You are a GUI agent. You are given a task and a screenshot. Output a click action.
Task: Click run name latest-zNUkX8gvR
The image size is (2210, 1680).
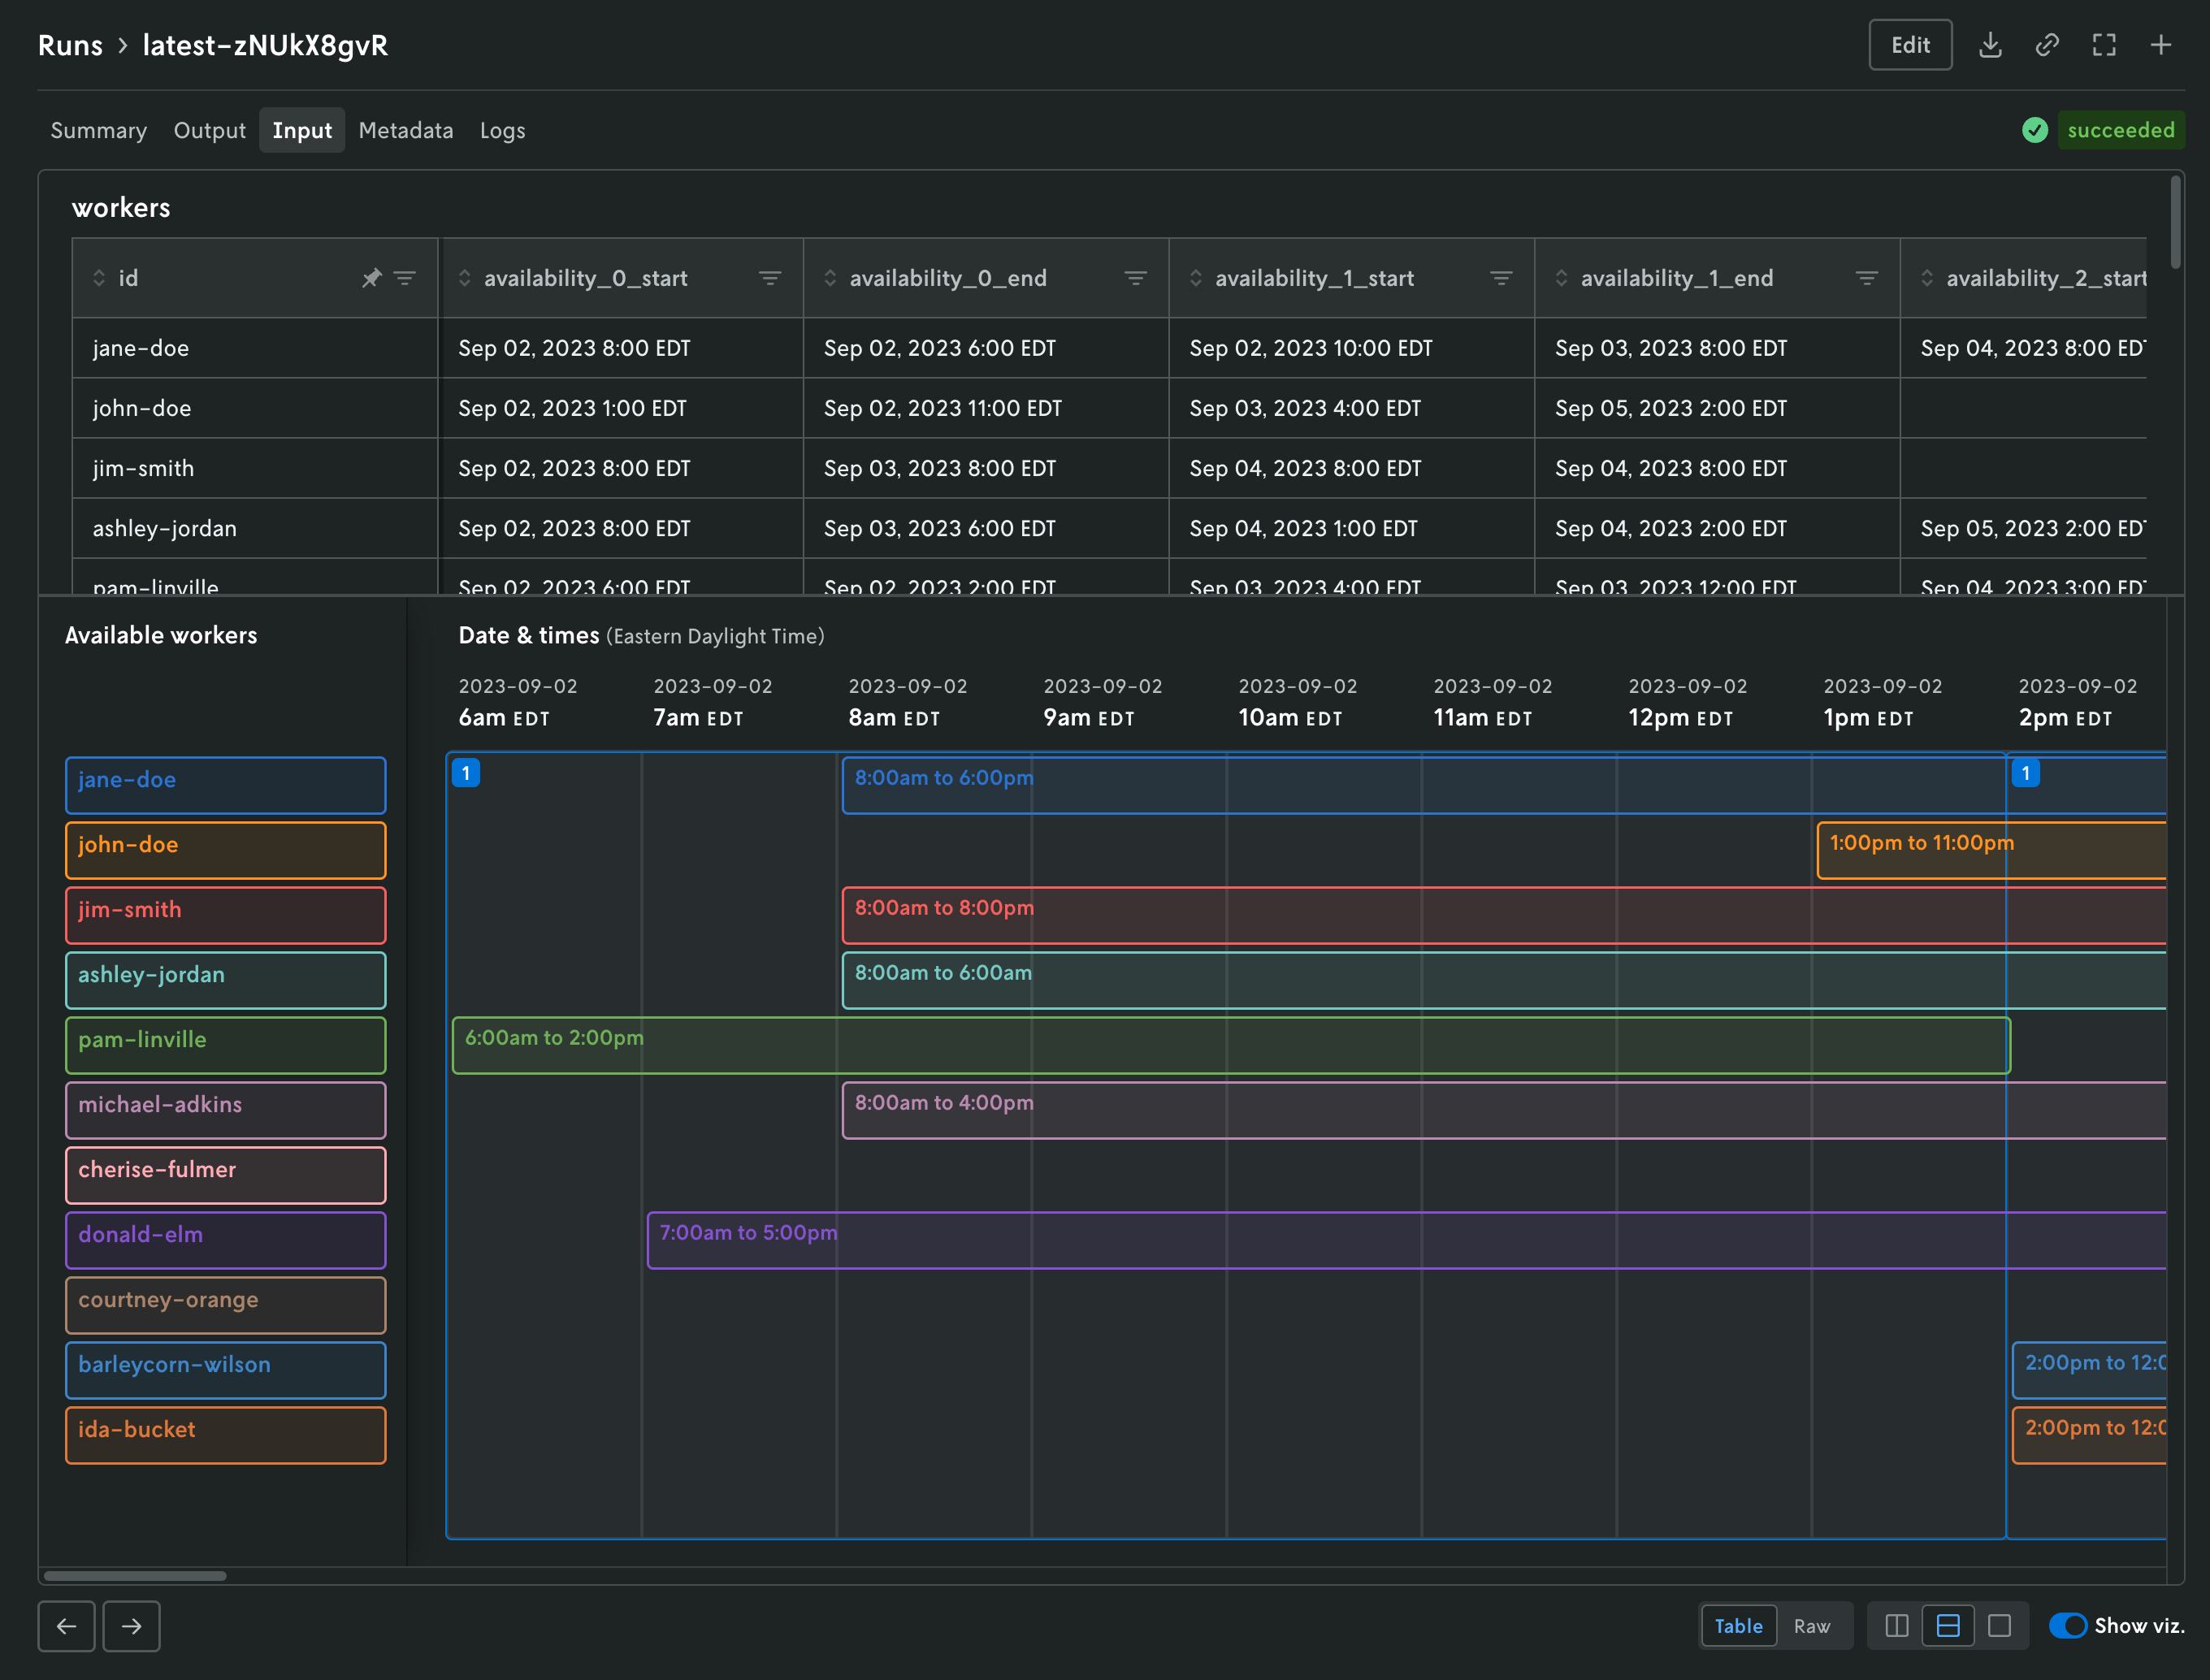tap(265, 45)
